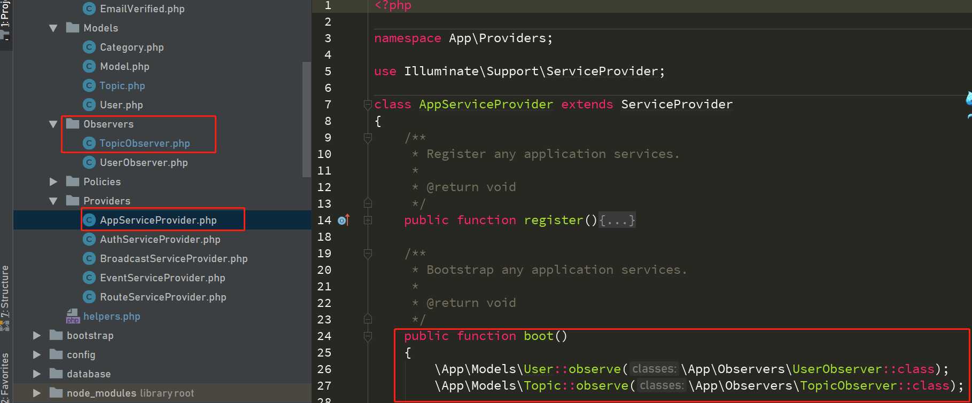Open TopicObserver.php in the tree
This screenshot has width=972, height=403.
click(x=144, y=143)
